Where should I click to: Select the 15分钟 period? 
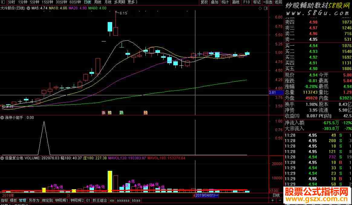(x=47, y=2)
